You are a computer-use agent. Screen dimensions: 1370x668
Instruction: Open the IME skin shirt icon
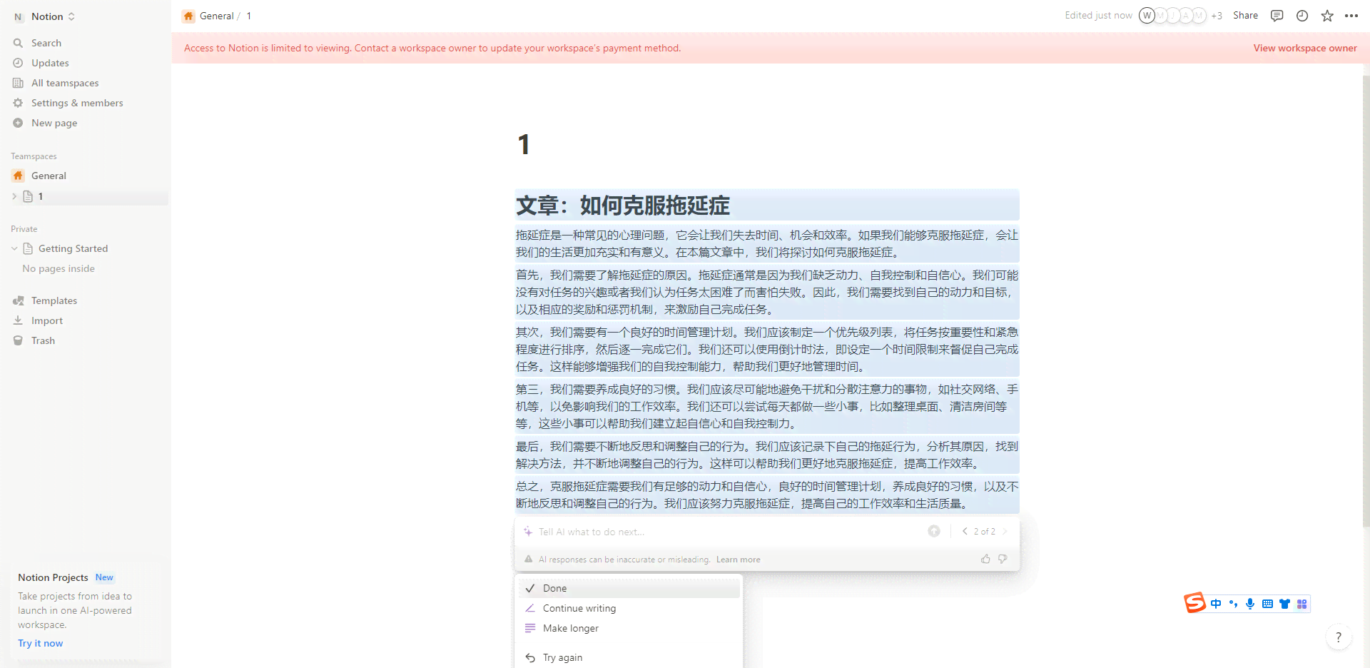point(1284,604)
